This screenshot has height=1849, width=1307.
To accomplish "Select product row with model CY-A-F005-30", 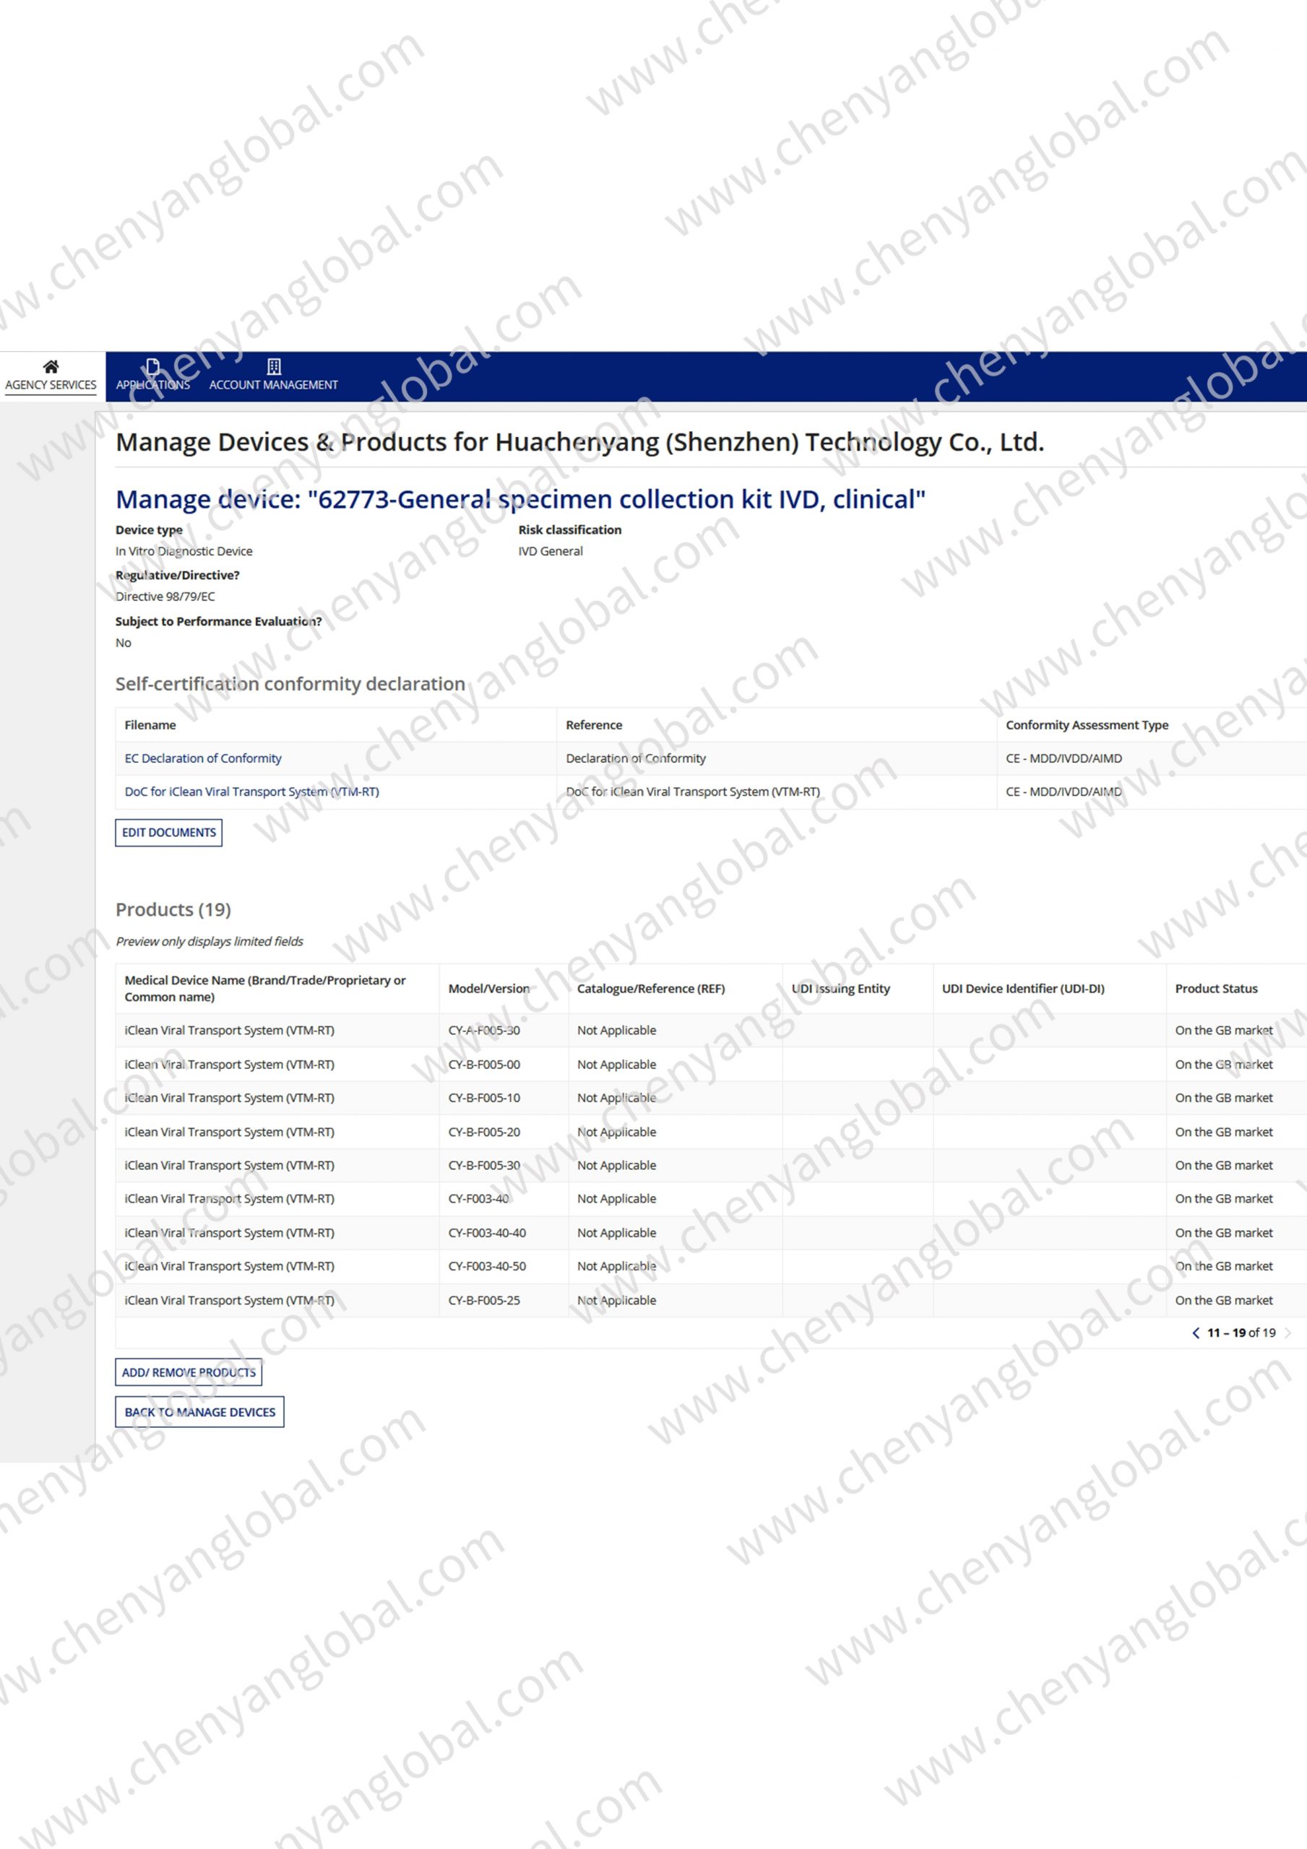I will [x=483, y=1030].
